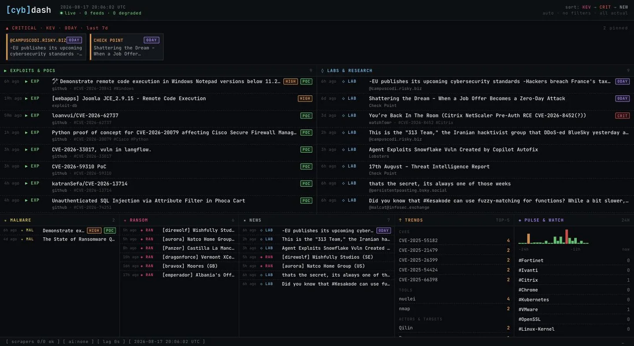
Task: Open '[bravox] Moores (GB)' ransom row
Action: [179, 266]
